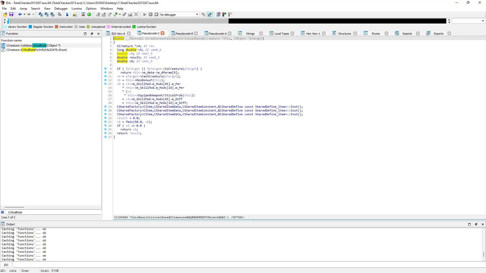The image size is (486, 273).
Task: Click the gray X delete toolbar icon
Action: click(136, 14)
